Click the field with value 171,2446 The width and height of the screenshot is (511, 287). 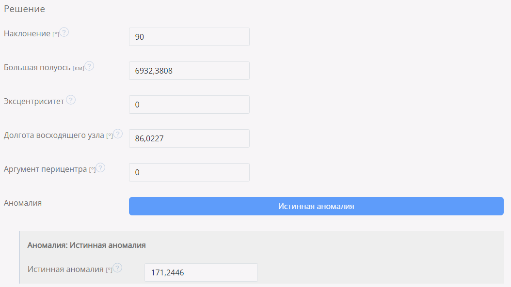[x=201, y=272]
